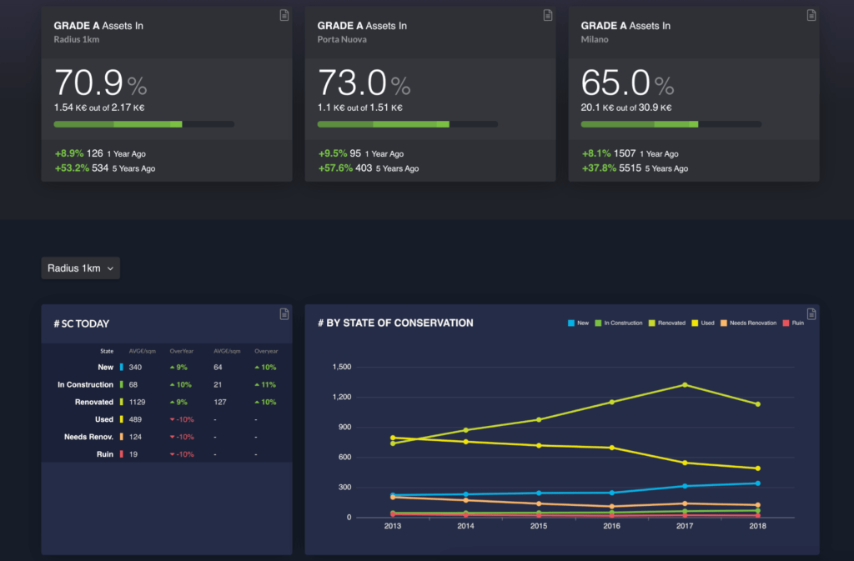The image size is (854, 561).
Task: Click document icon on Porta Nuova card
Action: coord(548,15)
